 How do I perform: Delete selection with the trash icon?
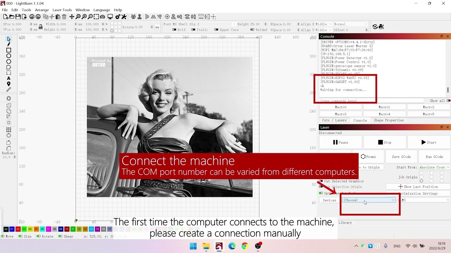tap(64, 17)
